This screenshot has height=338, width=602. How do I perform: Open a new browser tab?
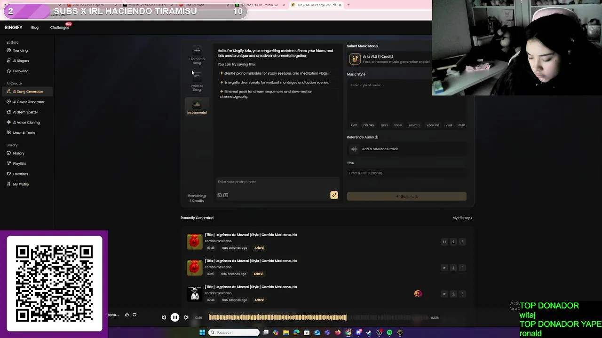[348, 5]
